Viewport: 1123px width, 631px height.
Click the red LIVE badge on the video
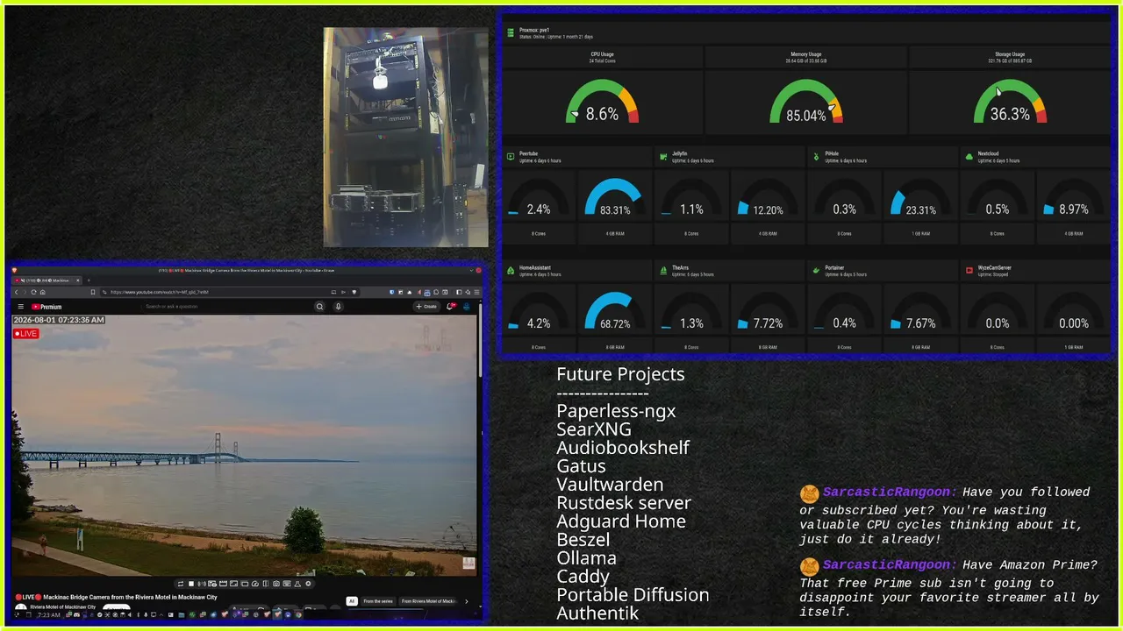point(26,334)
